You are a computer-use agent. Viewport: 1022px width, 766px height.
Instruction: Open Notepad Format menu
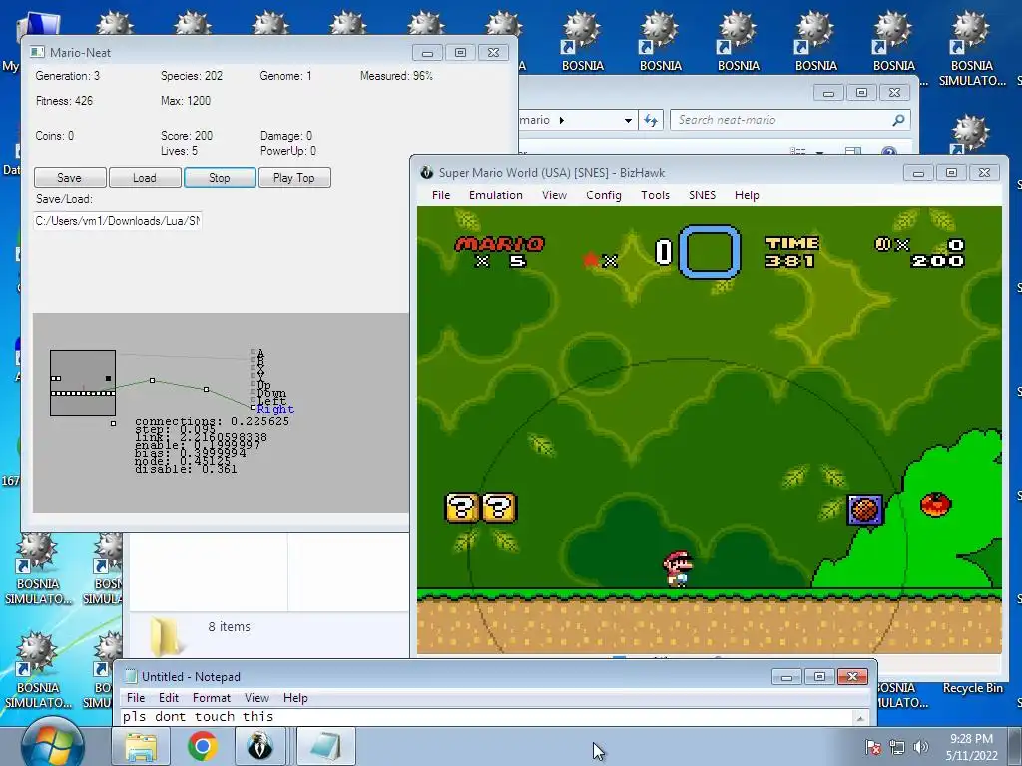click(x=212, y=697)
